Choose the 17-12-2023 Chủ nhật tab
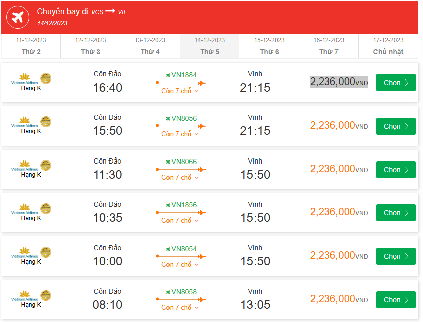The height and width of the screenshot is (322, 423). [x=388, y=46]
